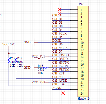Select the R18 resistor symbol

16,60
